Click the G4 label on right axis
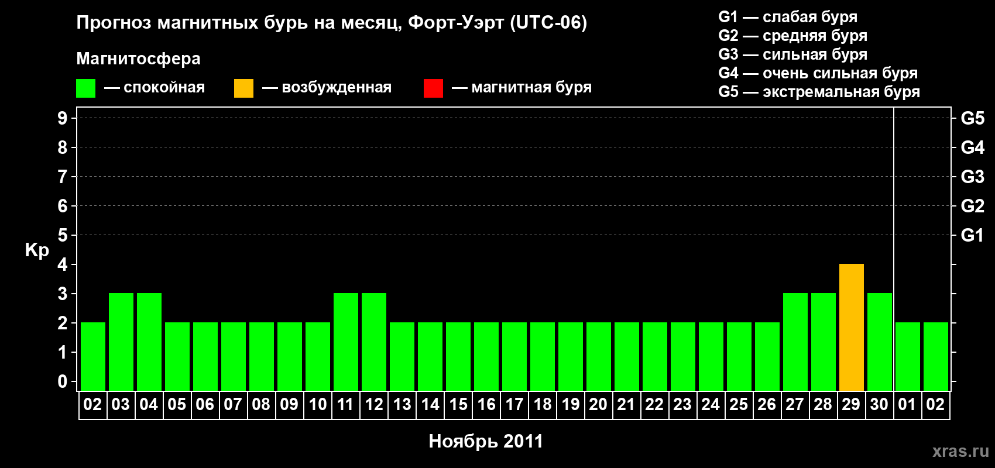This screenshot has width=995, height=468. [972, 147]
